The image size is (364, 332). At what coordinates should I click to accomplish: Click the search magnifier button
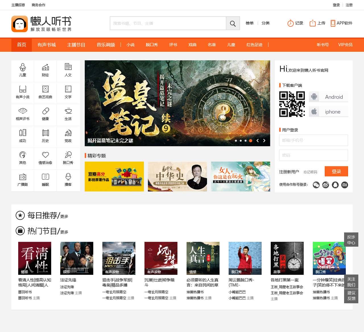[233, 23]
